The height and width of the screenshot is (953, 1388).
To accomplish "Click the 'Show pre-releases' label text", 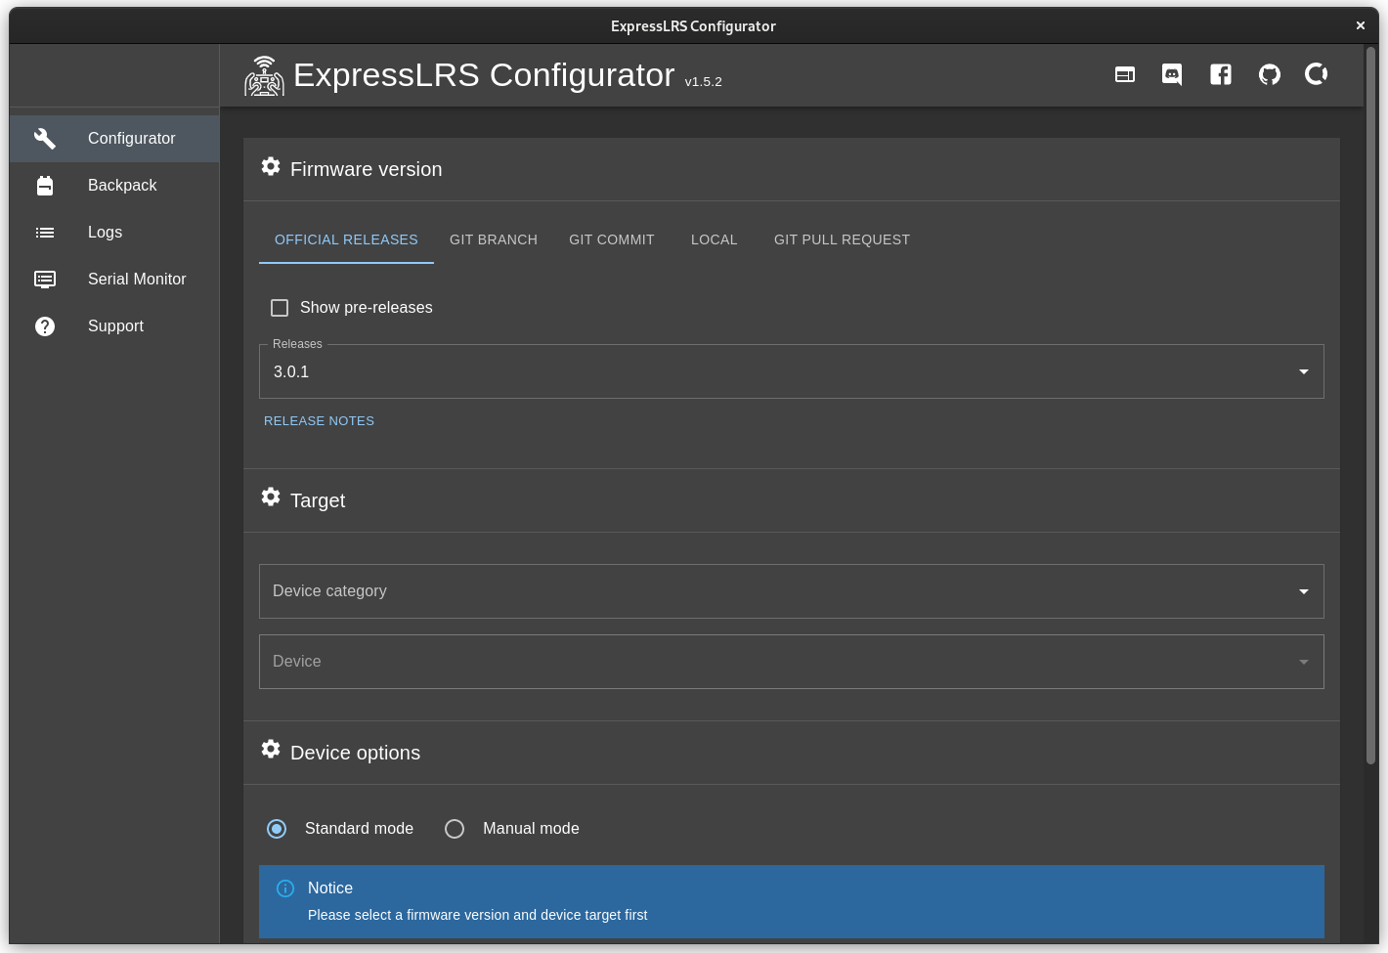I will click(367, 308).
